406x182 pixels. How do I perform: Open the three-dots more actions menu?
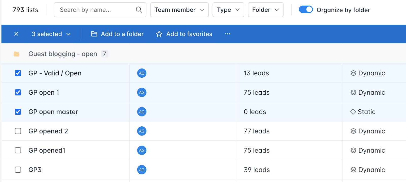coord(228,34)
